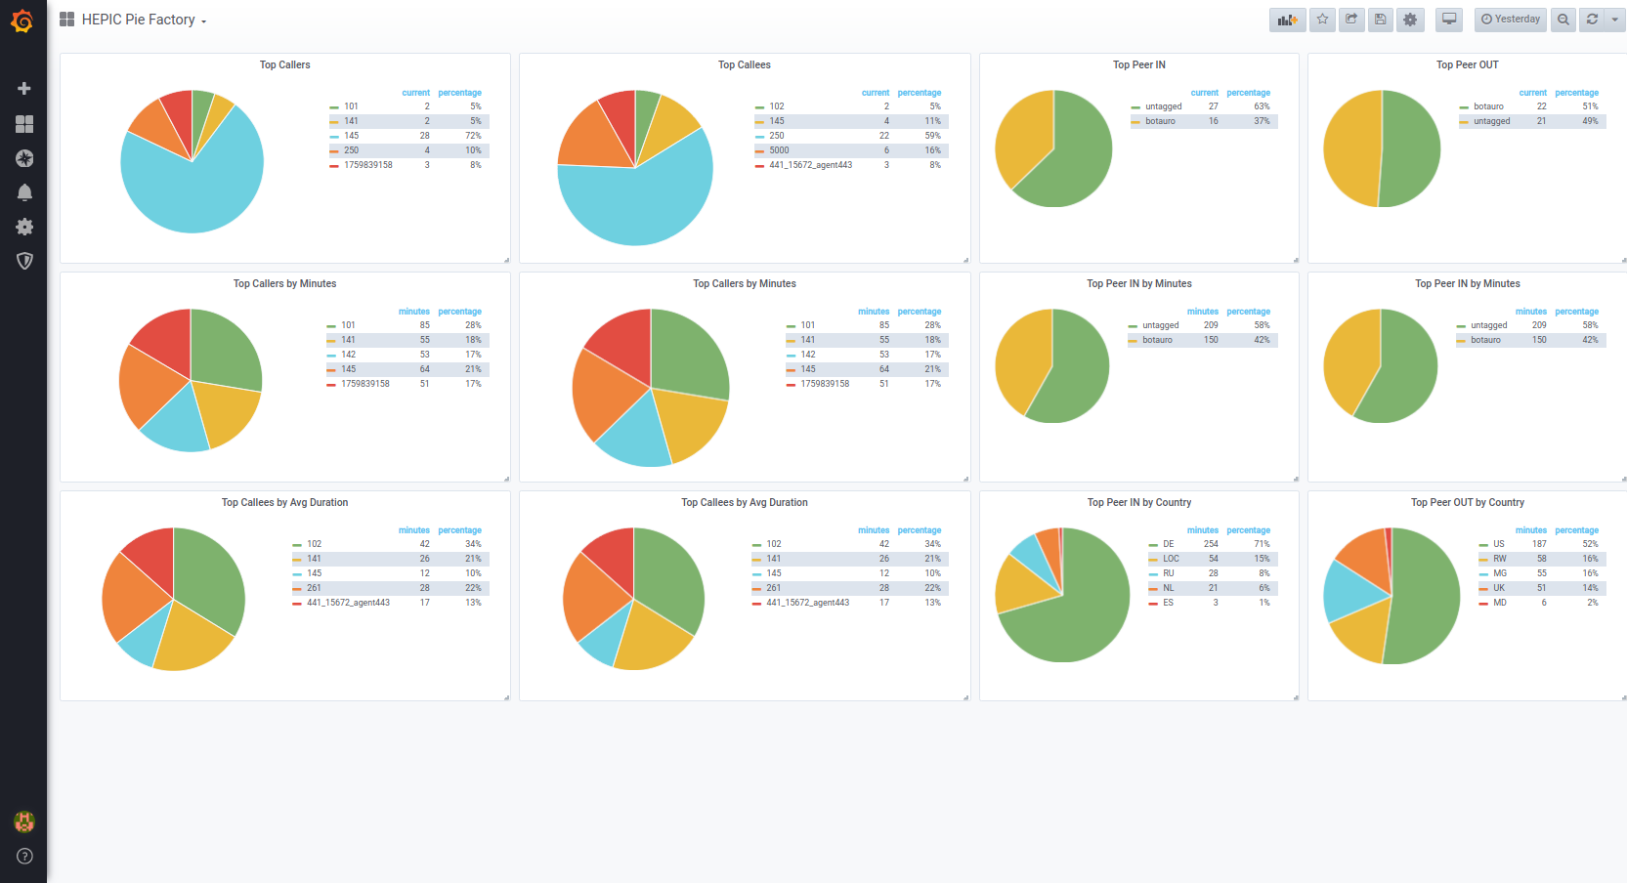1627x883 pixels.
Task: Click the user avatar in sidebar
Action: (24, 822)
